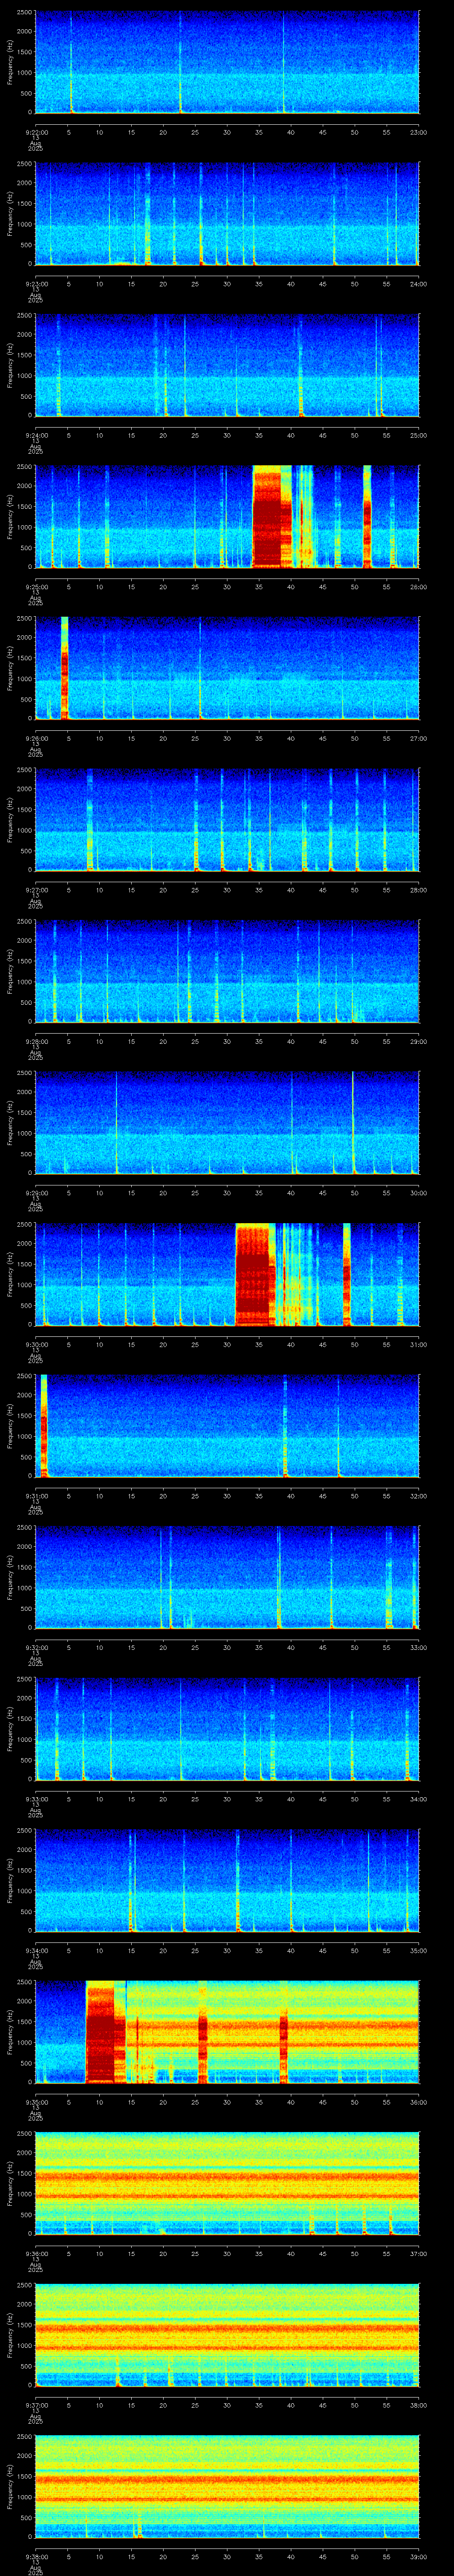The height and width of the screenshot is (2576, 454).
Task: Pick the spectrogram row starting at 9:27:00
Action: (227, 820)
